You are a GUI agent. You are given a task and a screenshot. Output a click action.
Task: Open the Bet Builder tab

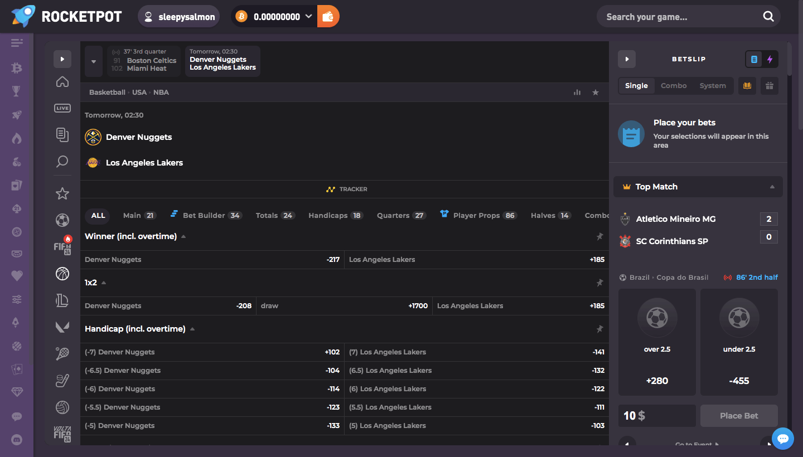206,216
